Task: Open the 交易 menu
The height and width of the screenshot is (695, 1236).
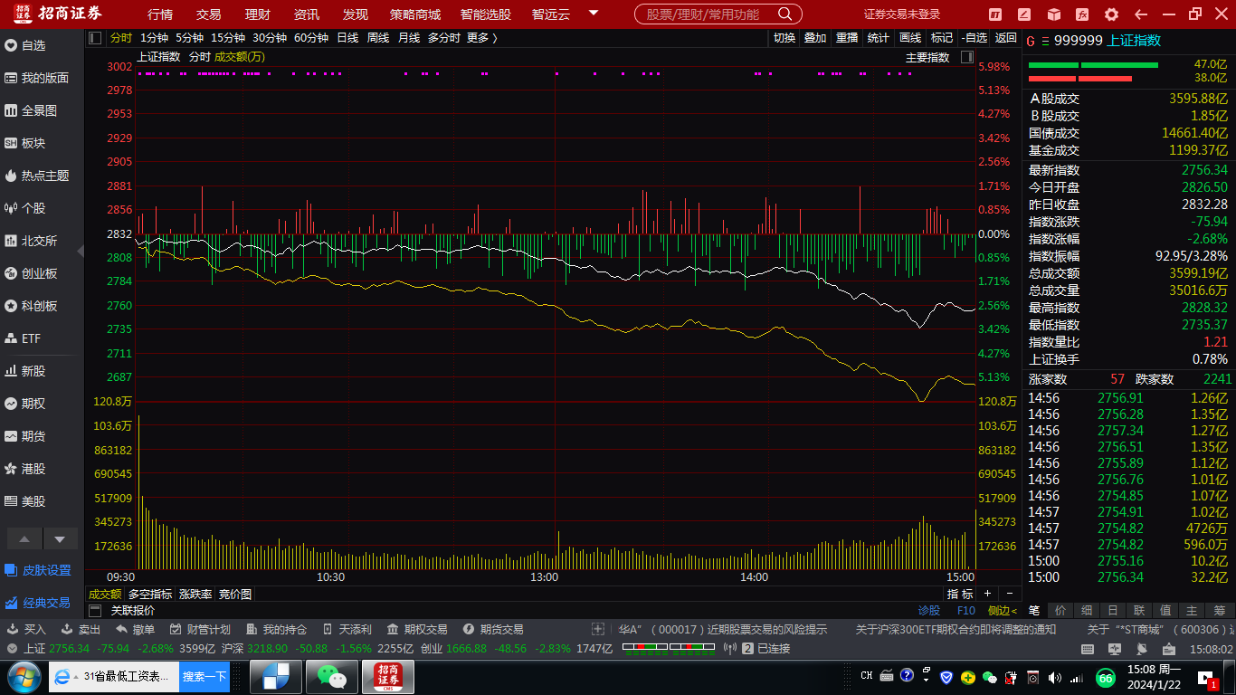Action: pyautogui.click(x=208, y=14)
